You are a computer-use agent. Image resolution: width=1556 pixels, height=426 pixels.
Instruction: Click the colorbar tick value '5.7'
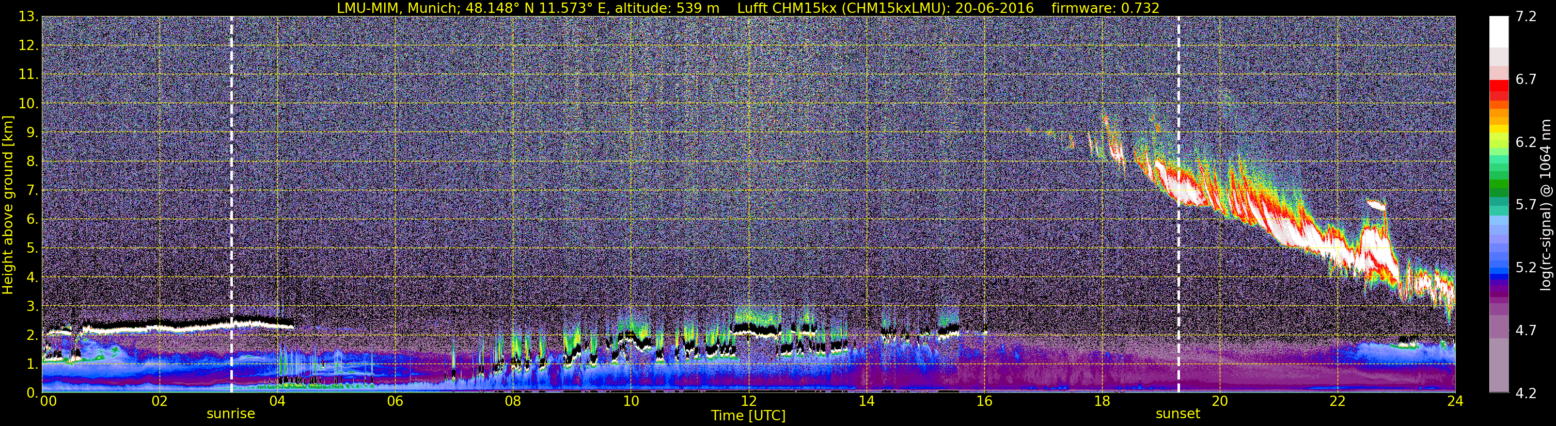[1526, 205]
